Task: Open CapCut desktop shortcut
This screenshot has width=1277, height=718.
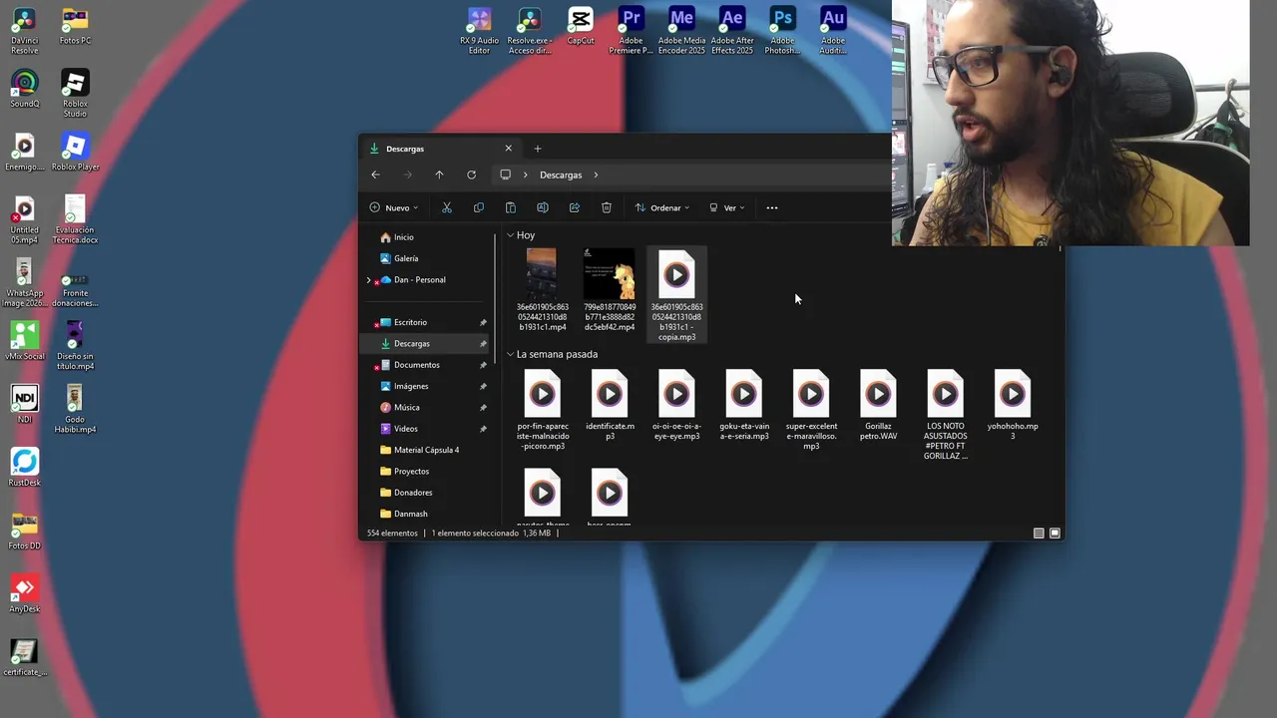Action: (x=580, y=27)
